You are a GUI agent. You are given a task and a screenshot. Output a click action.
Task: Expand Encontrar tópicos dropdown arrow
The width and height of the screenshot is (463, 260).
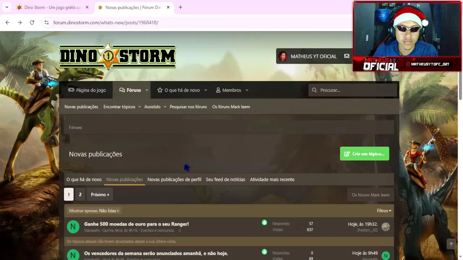click(139, 107)
